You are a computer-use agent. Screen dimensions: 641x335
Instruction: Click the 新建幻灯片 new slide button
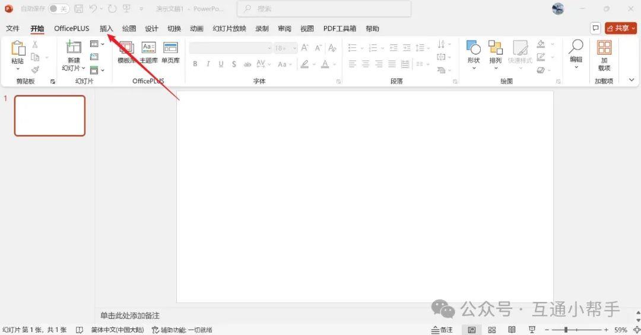tap(74, 55)
